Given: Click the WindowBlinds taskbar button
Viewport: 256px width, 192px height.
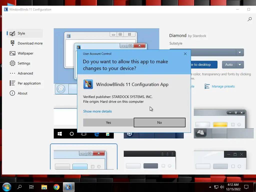Looking at the screenshot, I should (69, 187).
